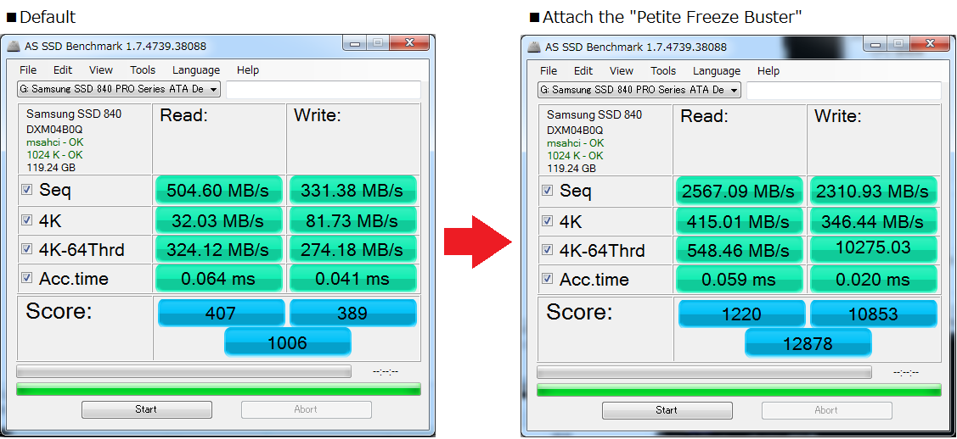Open the Tools menu in the right window

[x=663, y=71]
